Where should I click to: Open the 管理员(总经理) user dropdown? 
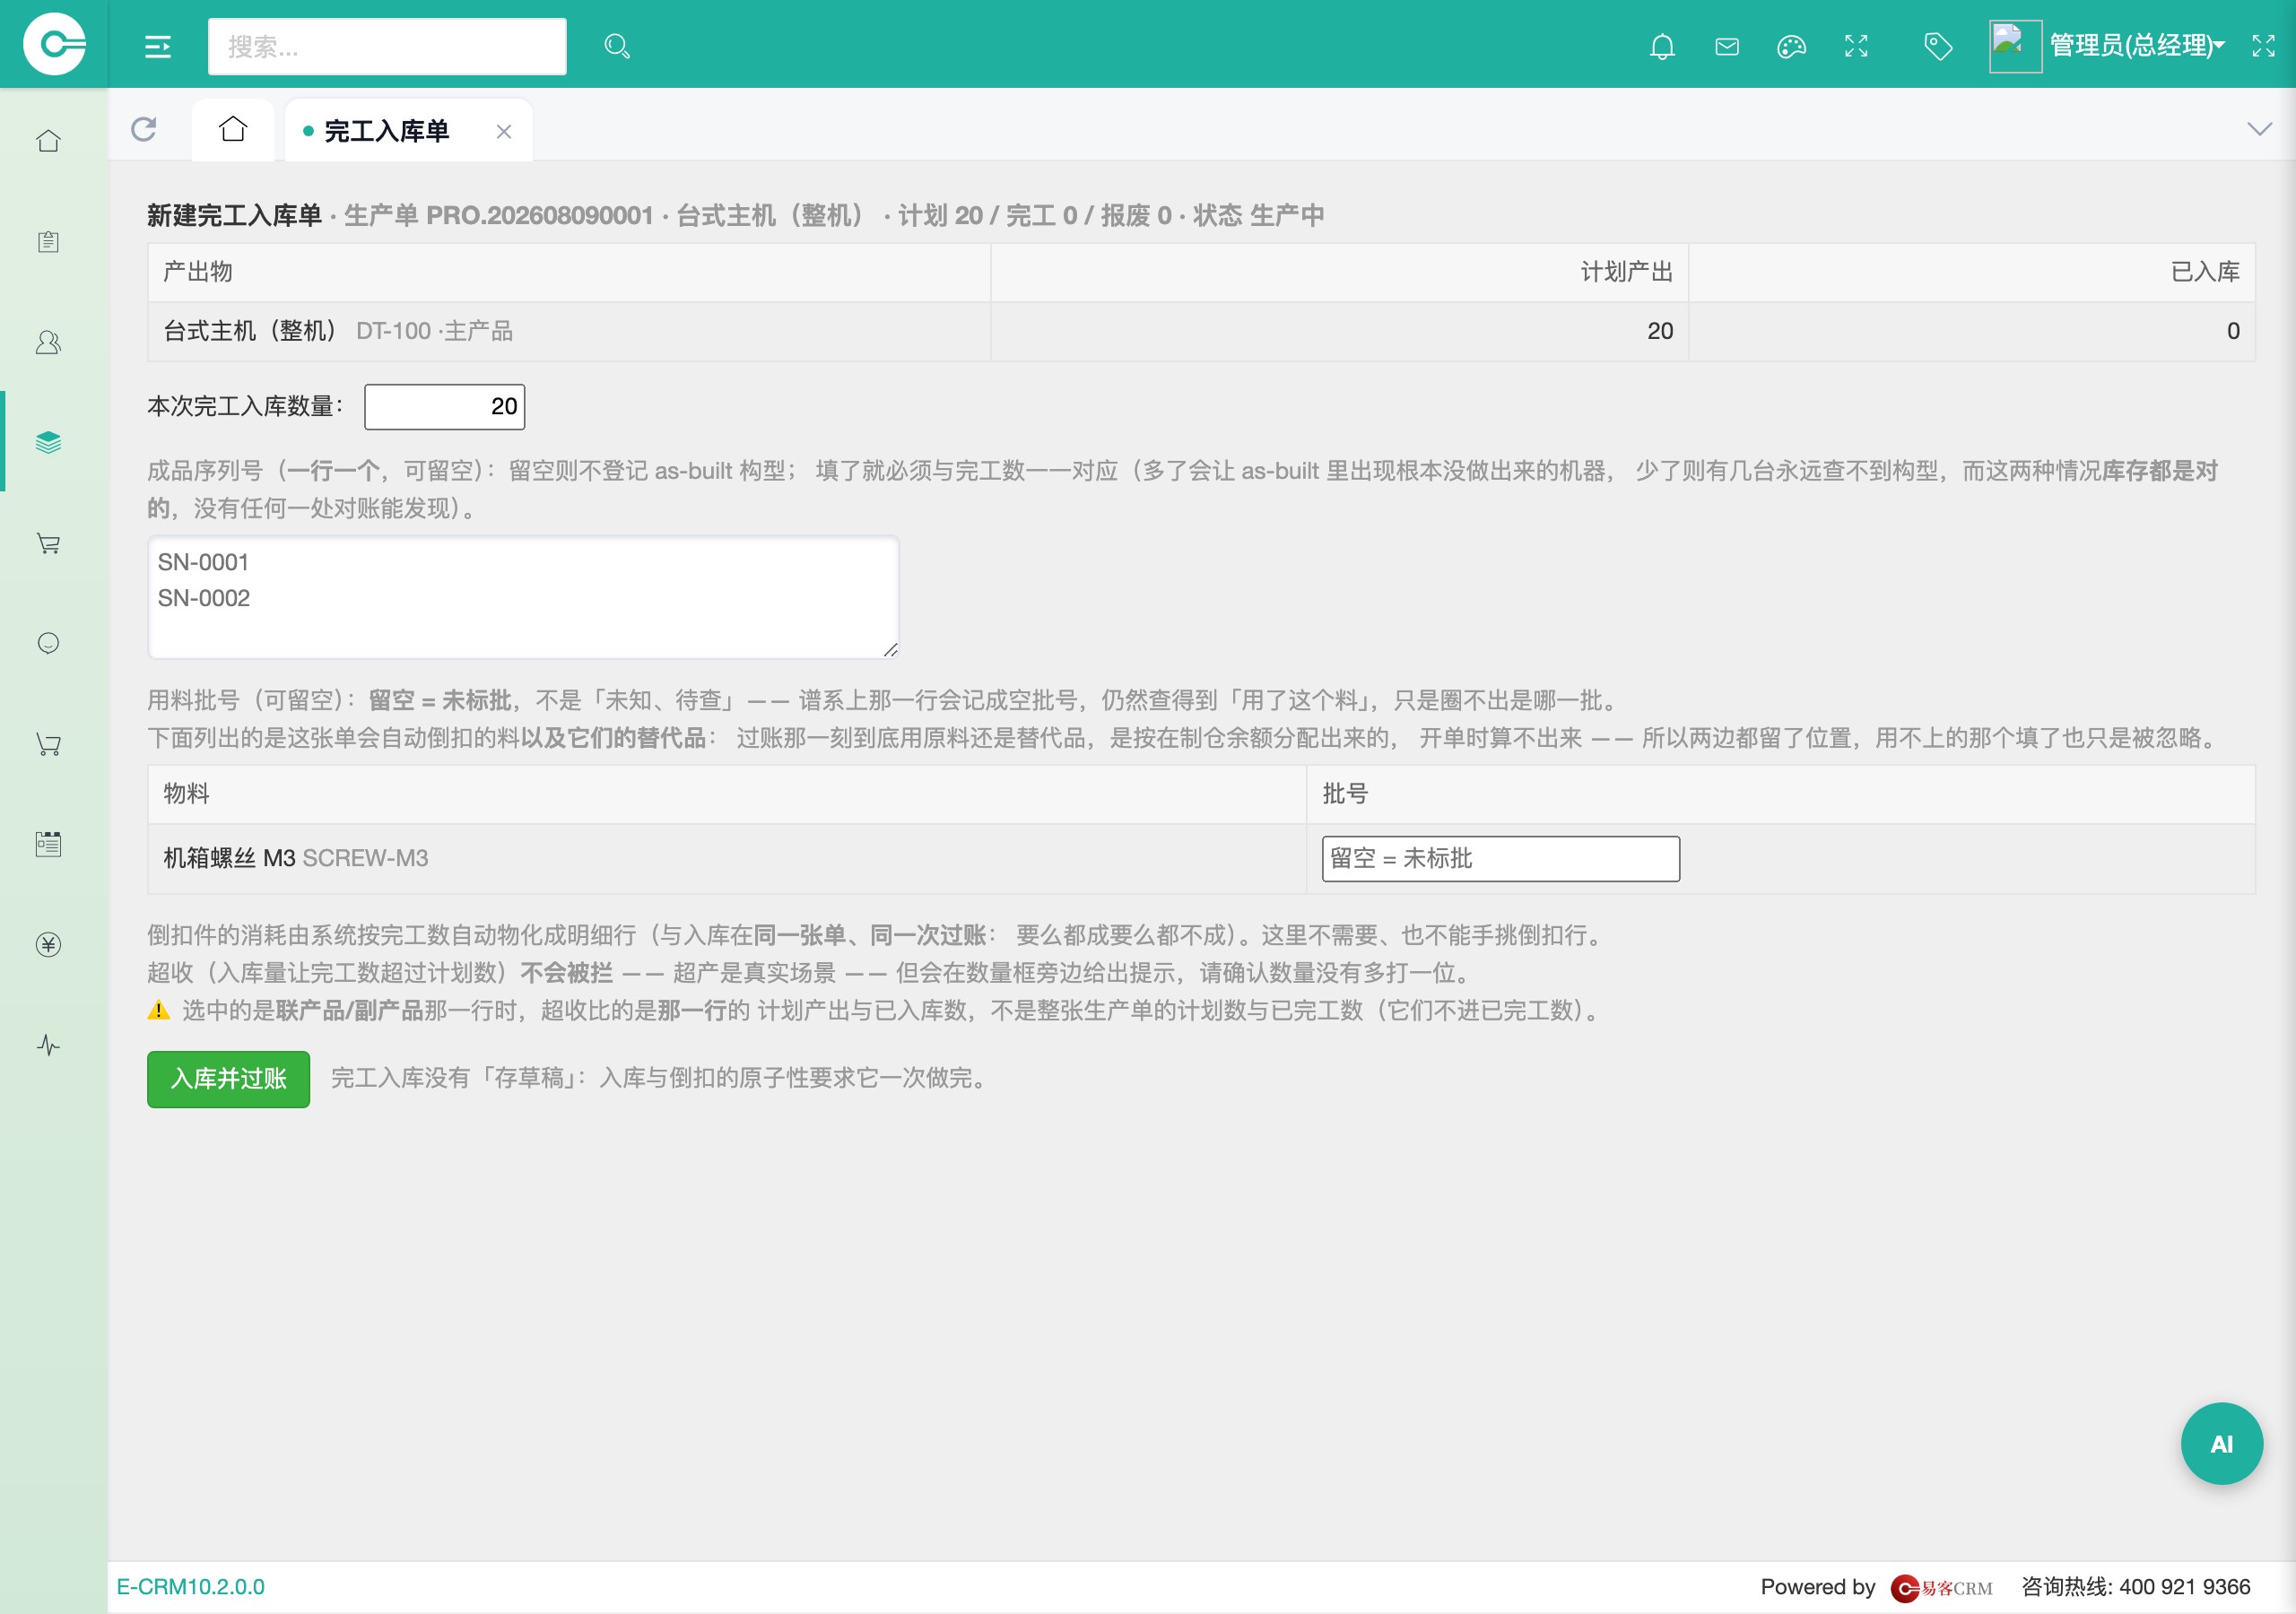[2136, 46]
